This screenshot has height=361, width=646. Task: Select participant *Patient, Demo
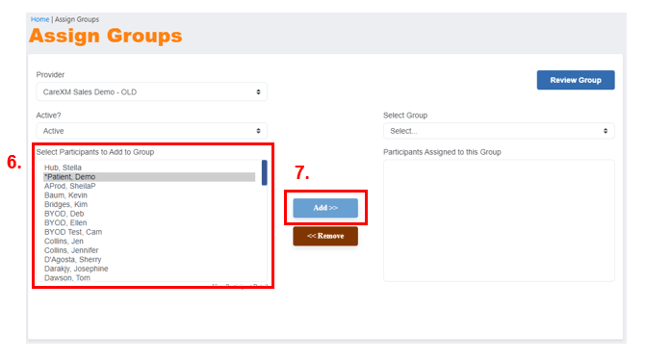149,177
